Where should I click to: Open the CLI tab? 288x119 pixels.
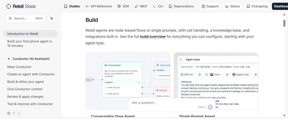(x=158, y=6)
